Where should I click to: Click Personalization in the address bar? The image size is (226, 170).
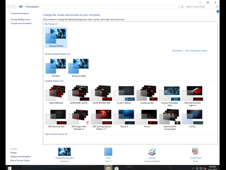click(x=32, y=7)
